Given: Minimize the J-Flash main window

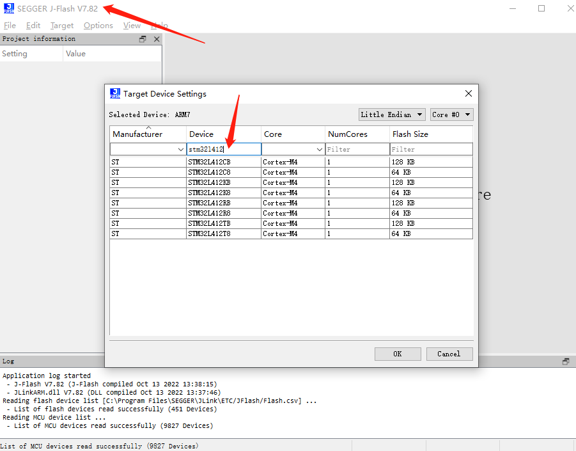Looking at the screenshot, I should pyautogui.click(x=513, y=8).
